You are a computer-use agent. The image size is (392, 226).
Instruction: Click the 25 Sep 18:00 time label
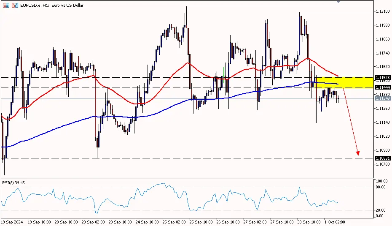pyautogui.click(x=201, y=222)
